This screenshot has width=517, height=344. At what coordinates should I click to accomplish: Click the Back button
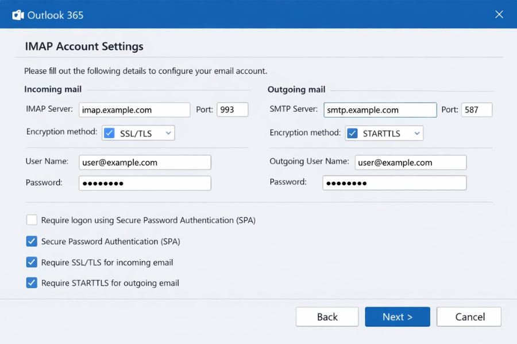coord(327,316)
